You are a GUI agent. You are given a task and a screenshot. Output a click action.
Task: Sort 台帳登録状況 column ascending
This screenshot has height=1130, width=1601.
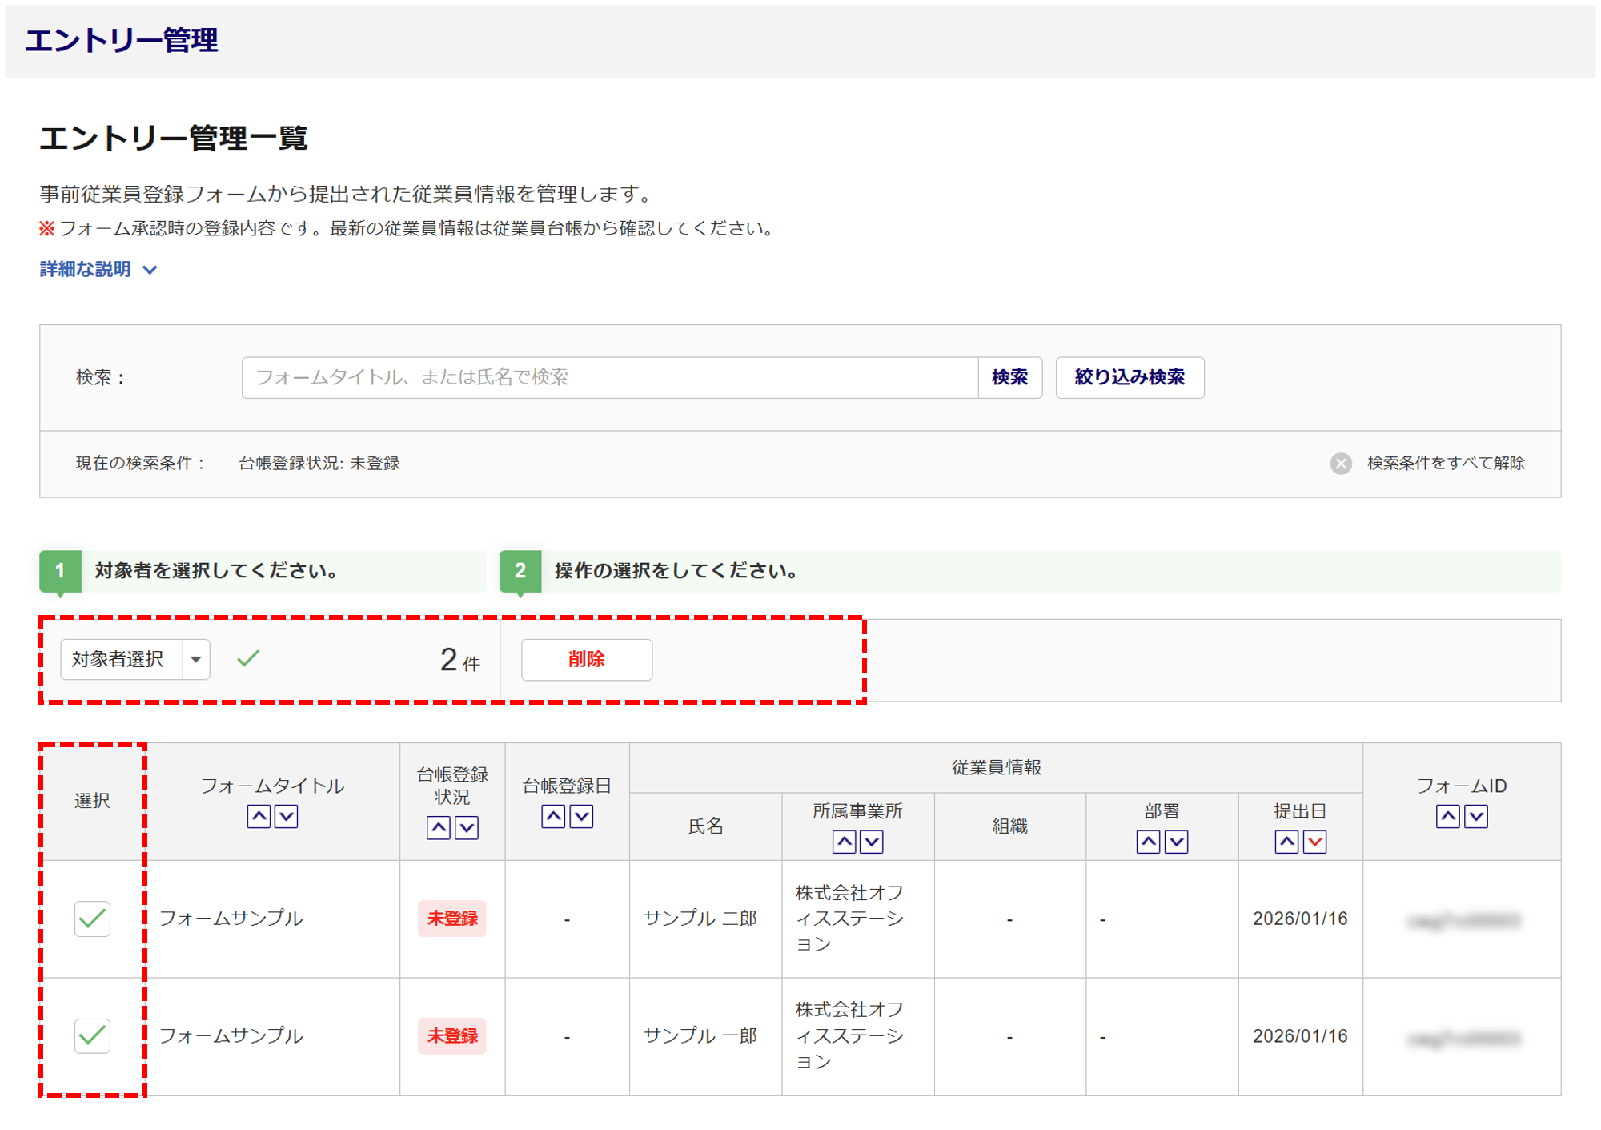point(438,827)
